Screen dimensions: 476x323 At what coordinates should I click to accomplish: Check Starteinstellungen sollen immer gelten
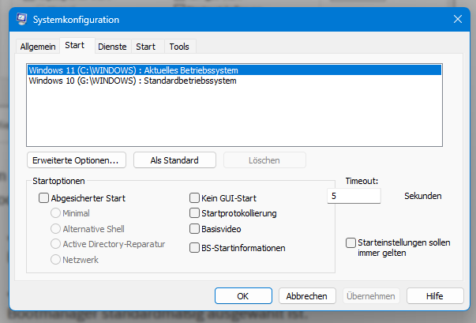(350, 243)
